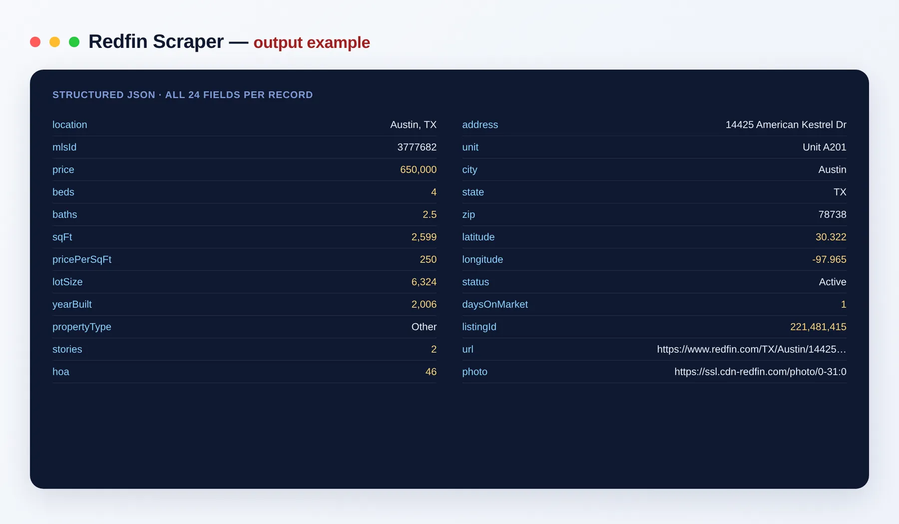Select the 'status' field label
This screenshot has width=899, height=524.
[475, 282]
